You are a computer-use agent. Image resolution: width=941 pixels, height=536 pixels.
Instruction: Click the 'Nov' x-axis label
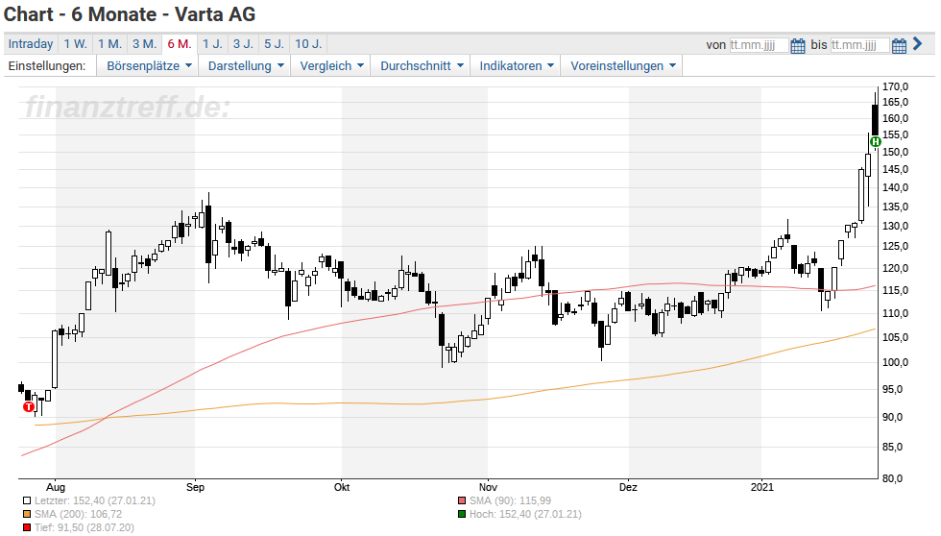coord(488,487)
